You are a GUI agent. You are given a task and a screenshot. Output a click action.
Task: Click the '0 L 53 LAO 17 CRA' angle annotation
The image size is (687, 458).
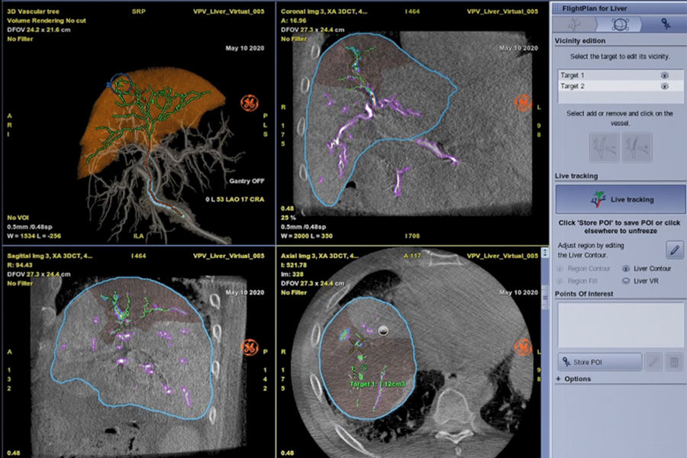235,199
